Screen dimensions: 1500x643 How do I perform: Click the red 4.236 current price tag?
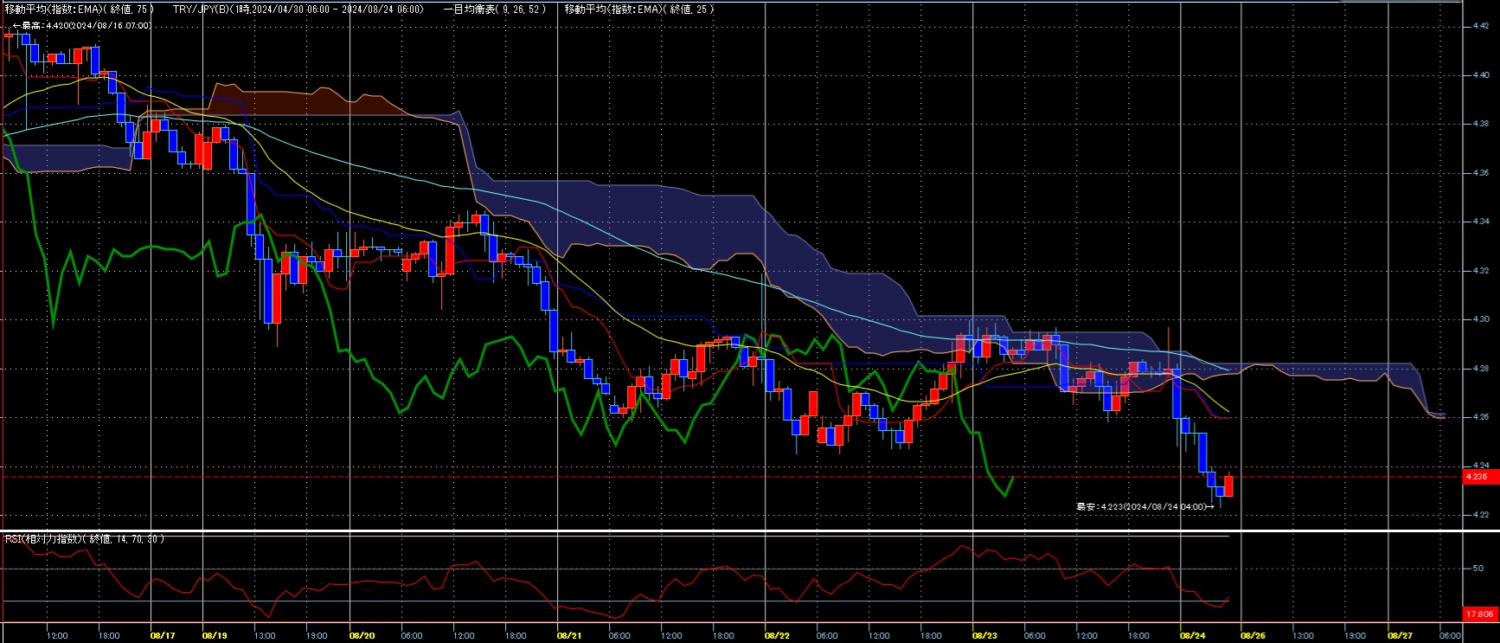1479,477
